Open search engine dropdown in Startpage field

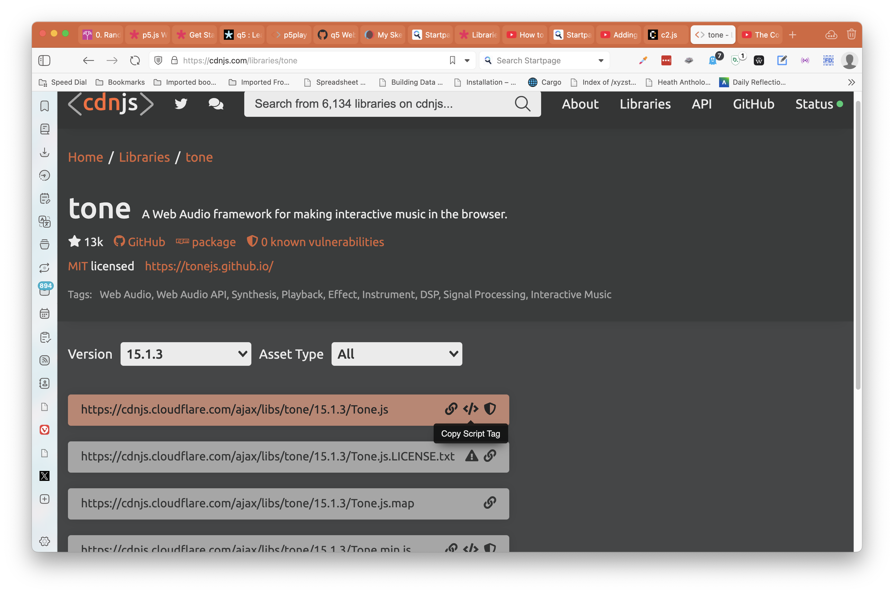point(601,60)
